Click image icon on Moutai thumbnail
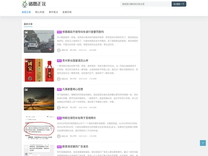 point(26,61)
